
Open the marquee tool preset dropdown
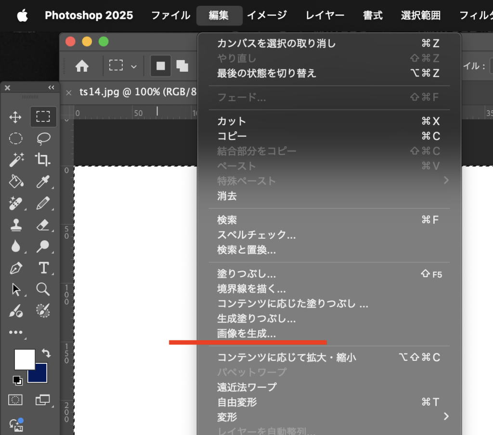(134, 66)
